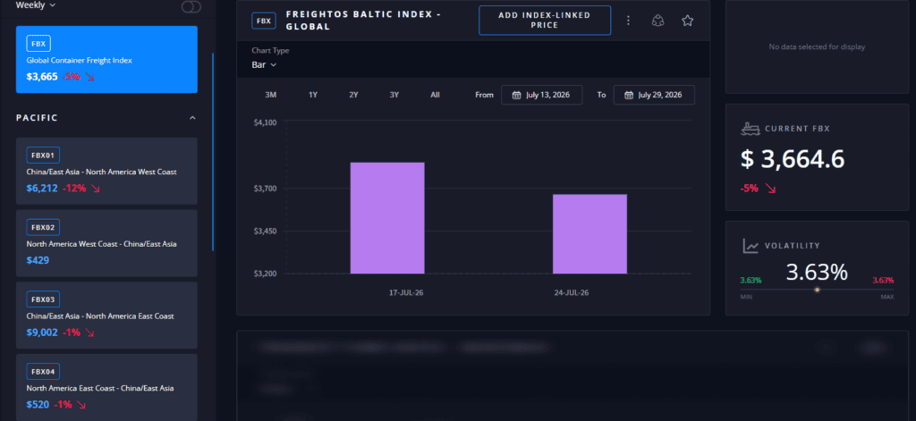Viewport: 916px width, 421px height.
Task: Click the calendar icon in From field
Action: pyautogui.click(x=516, y=95)
